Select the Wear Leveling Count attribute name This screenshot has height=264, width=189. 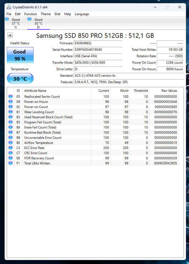tap(39, 112)
